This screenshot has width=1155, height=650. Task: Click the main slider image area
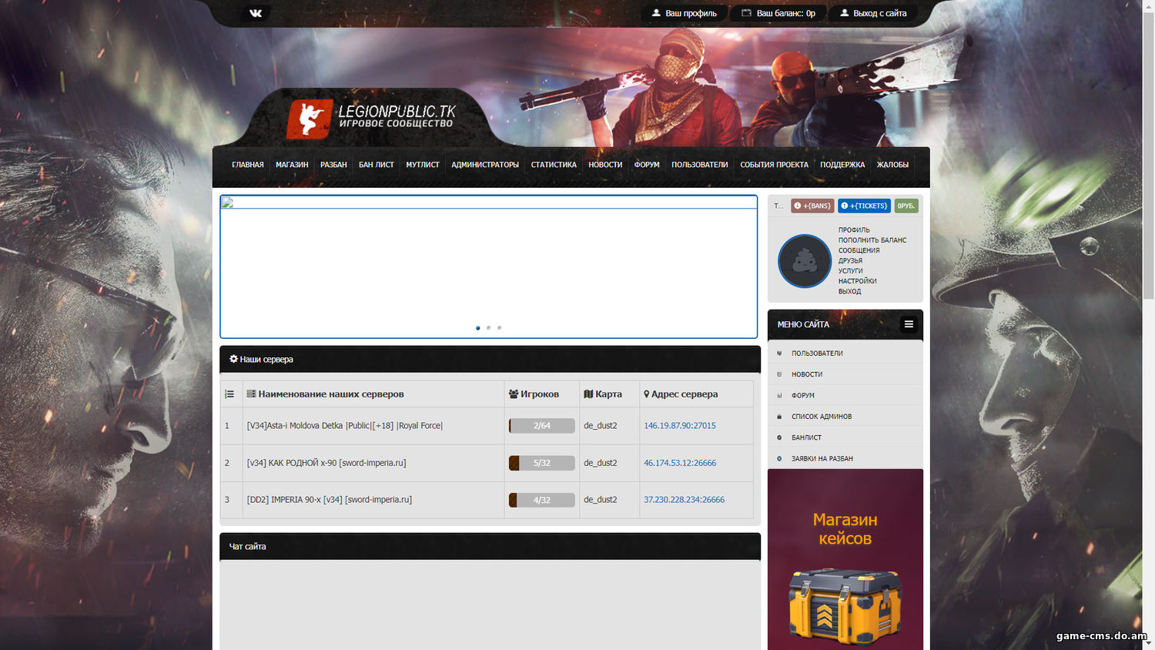pos(489,266)
